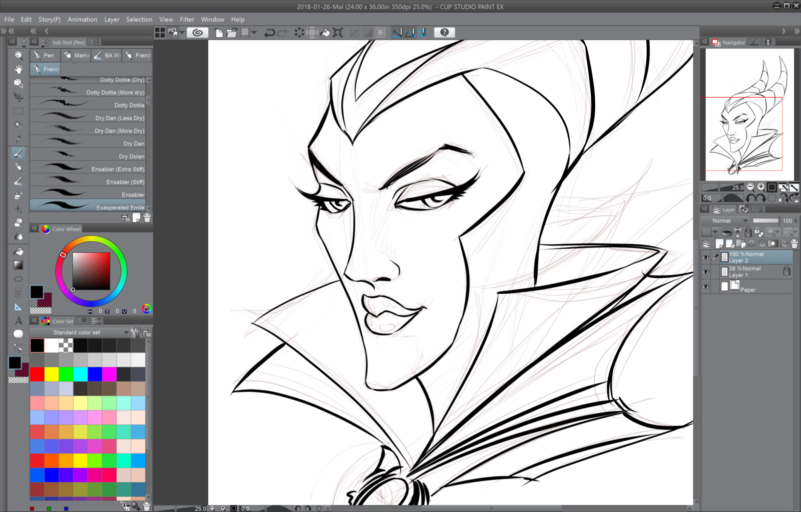Click the Scale/Rotate transform toolbar icon

pyautogui.click(x=338, y=33)
